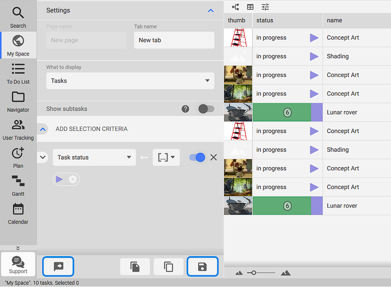Select the first Lunar rover name cell

(x=357, y=112)
